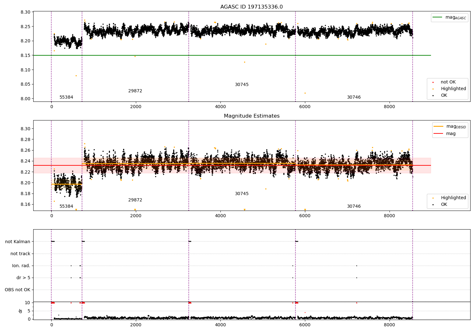Click the 'Ion. rad.' axis label
The width and height of the screenshot is (475, 332).
(21, 266)
